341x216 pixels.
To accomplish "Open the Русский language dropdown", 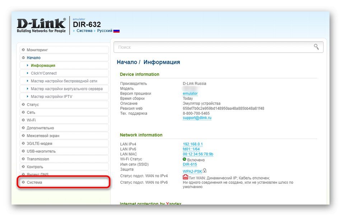I will click(104, 30).
